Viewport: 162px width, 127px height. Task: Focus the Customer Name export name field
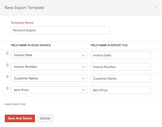(x=121, y=78)
